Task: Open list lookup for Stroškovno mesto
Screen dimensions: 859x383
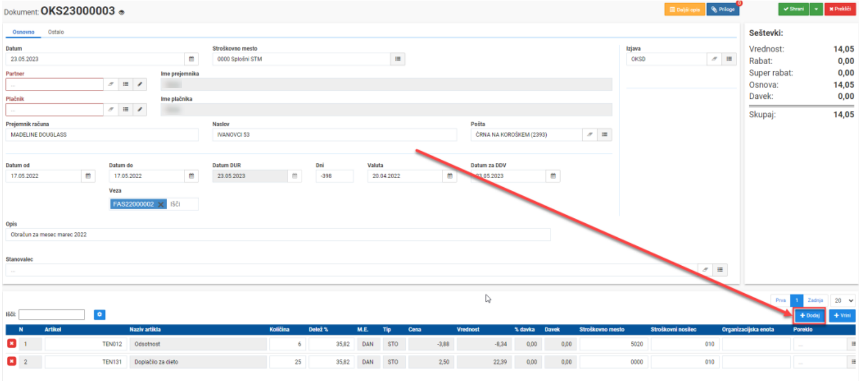Action: coord(398,59)
